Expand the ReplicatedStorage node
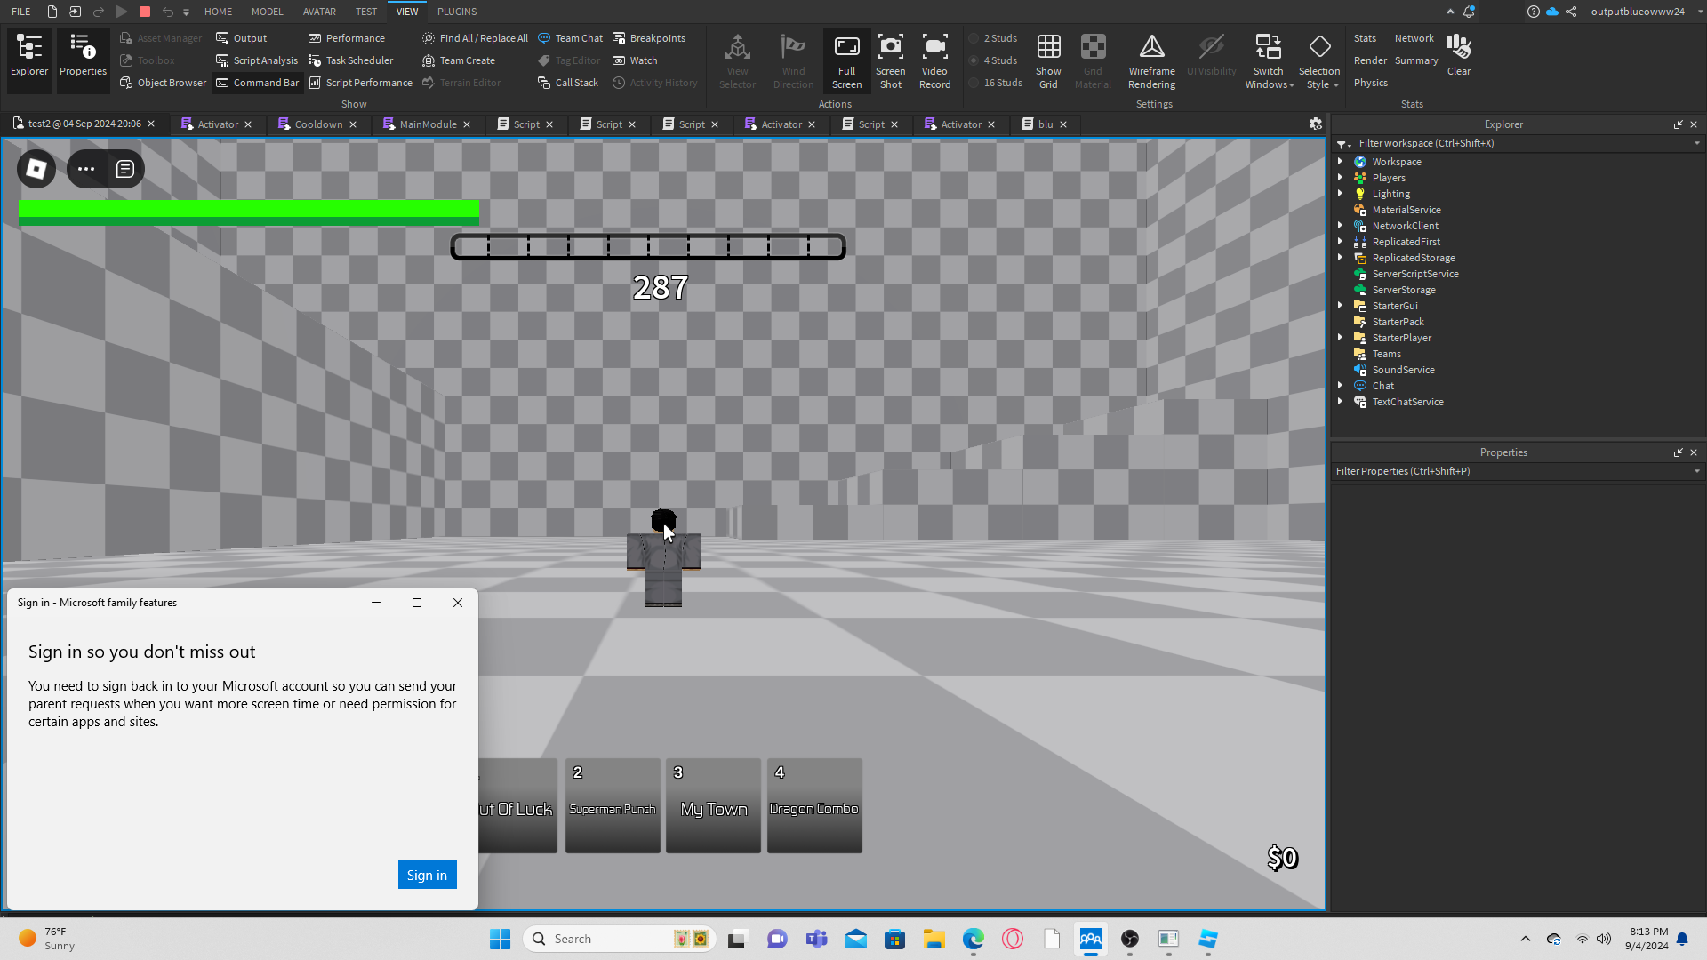 click(x=1340, y=258)
